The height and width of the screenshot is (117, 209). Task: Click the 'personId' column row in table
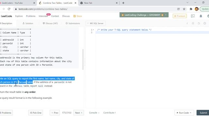pos(15,43)
